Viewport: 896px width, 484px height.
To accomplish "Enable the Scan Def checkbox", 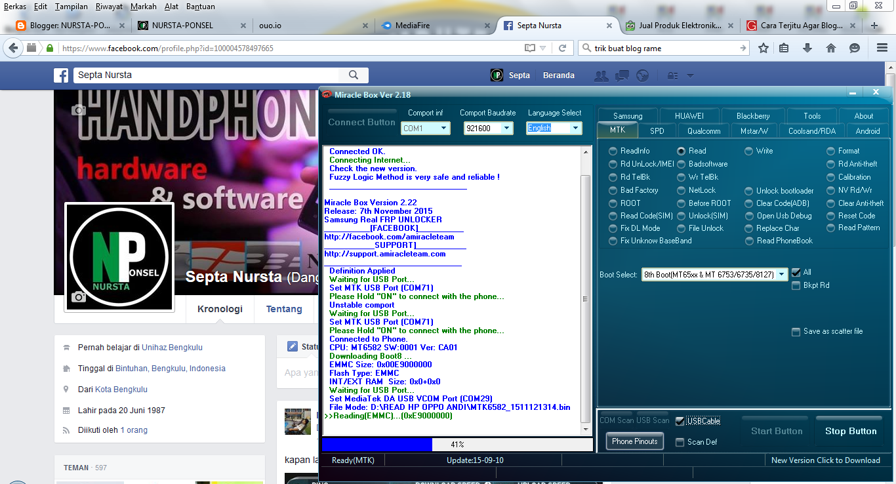I will point(680,442).
